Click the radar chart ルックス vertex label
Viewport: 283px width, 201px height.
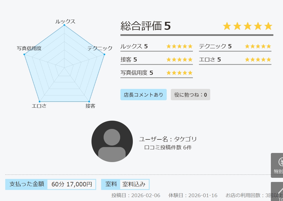(65, 22)
